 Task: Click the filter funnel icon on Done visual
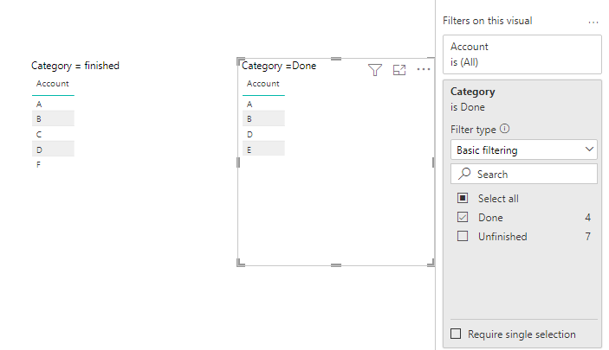(375, 70)
